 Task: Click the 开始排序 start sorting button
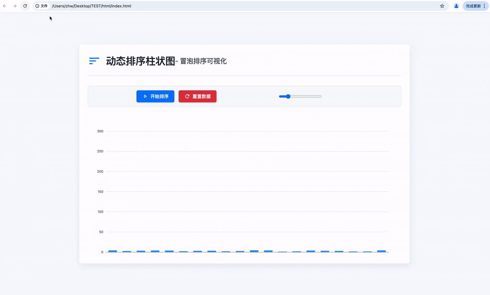(155, 96)
